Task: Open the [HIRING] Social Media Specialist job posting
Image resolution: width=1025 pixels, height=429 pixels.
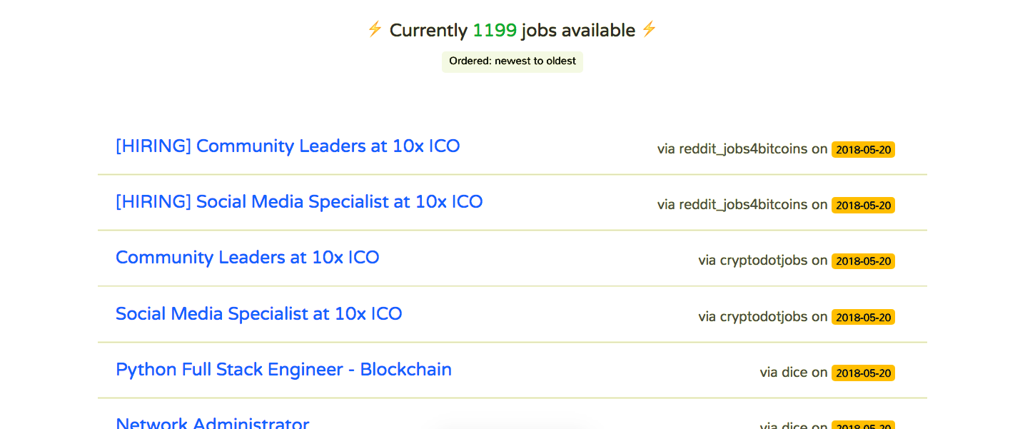Action: (299, 201)
